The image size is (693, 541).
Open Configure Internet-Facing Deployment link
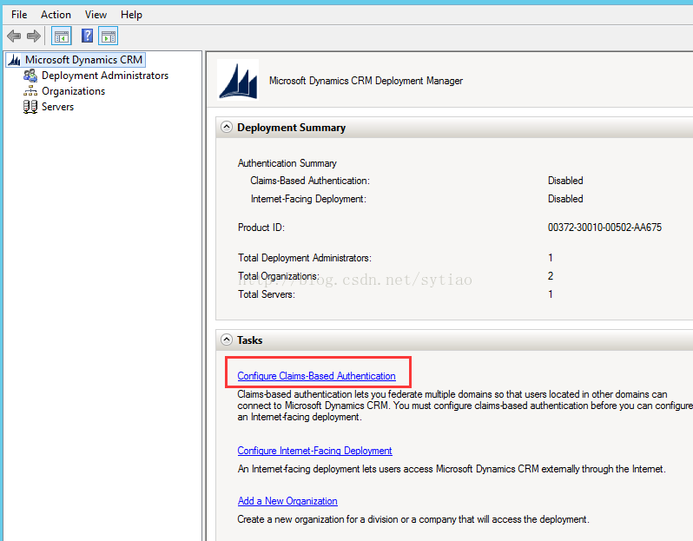pos(314,451)
